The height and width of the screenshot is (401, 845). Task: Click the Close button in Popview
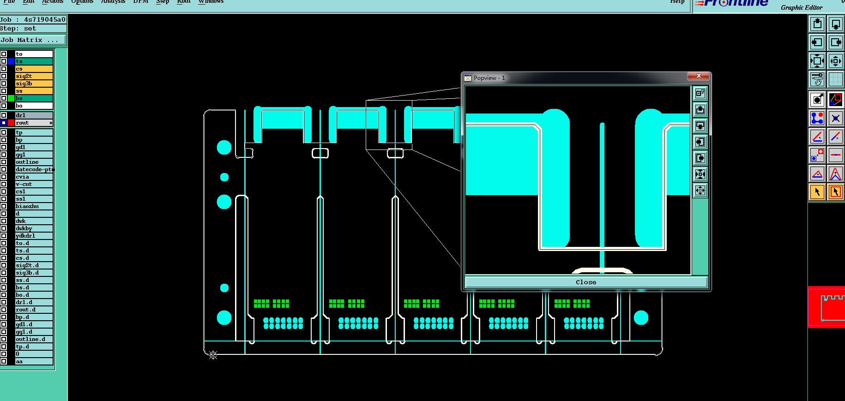586,282
